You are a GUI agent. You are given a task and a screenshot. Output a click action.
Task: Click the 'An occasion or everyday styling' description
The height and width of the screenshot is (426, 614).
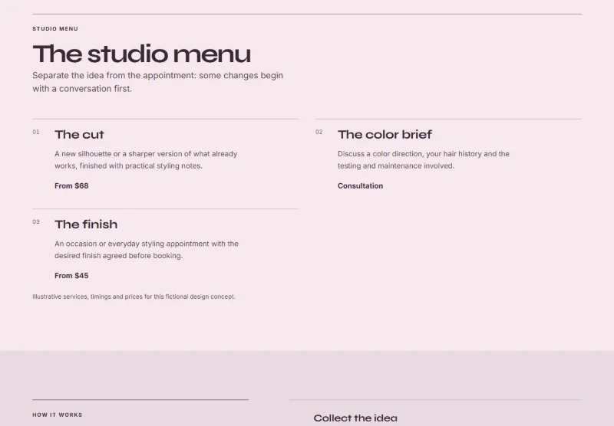(147, 250)
